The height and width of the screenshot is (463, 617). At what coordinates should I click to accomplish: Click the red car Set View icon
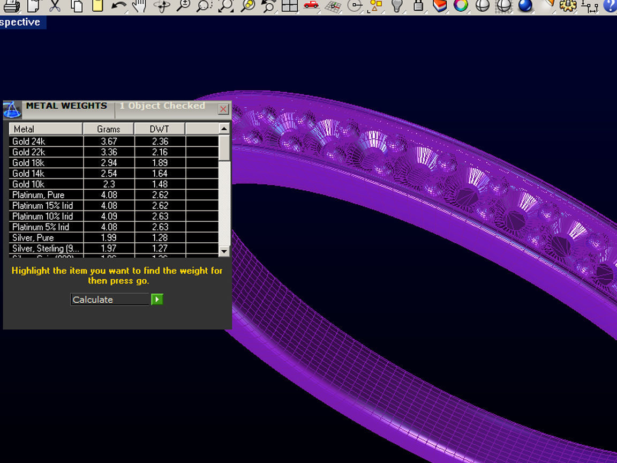[311, 5]
